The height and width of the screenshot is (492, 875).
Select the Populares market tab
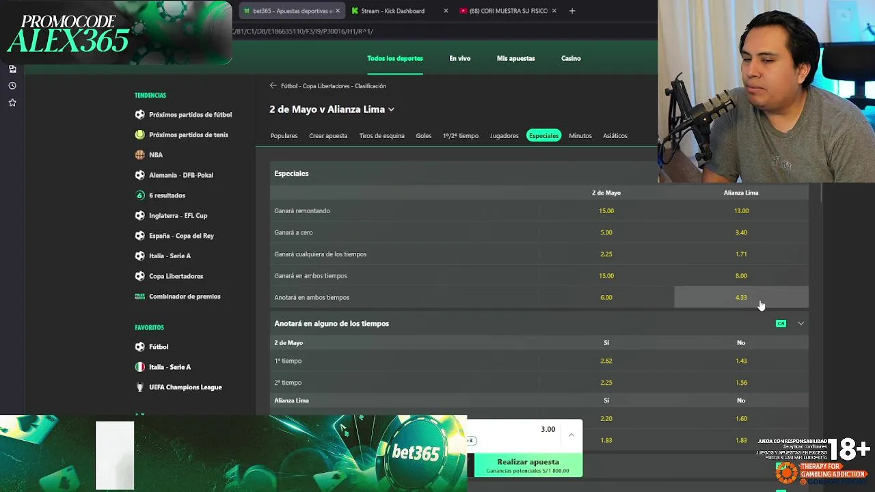tap(284, 135)
